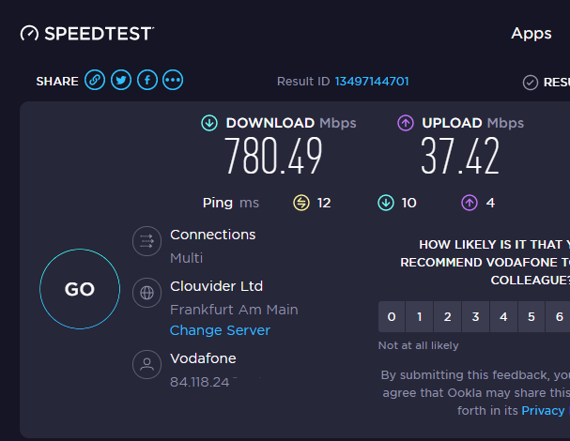Image resolution: width=570 pixels, height=441 pixels.
Task: Select rating 0 on likelihood scale
Action: (x=392, y=317)
